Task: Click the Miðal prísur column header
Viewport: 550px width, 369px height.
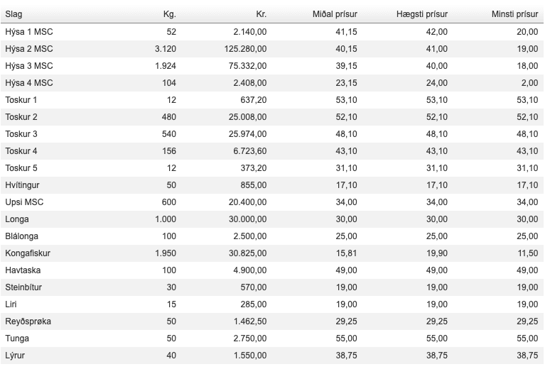Action: click(x=335, y=14)
